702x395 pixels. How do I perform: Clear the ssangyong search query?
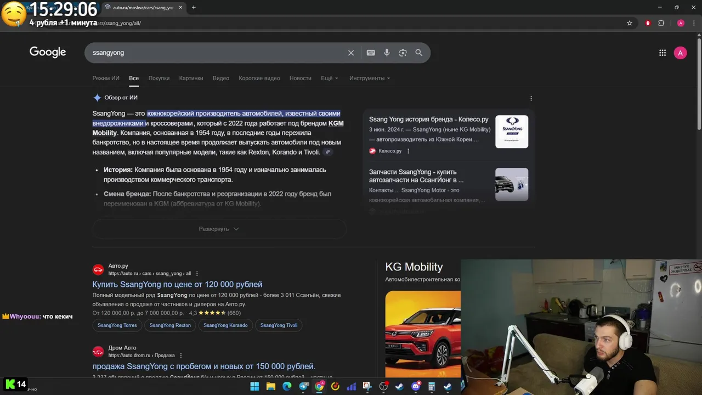click(351, 53)
